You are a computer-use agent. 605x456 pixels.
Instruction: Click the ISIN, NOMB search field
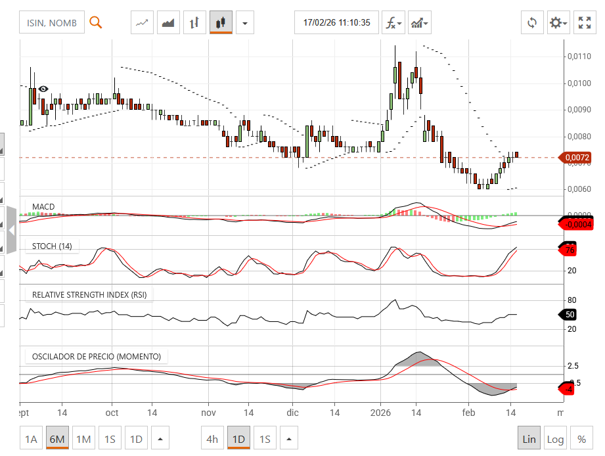pyautogui.click(x=52, y=23)
